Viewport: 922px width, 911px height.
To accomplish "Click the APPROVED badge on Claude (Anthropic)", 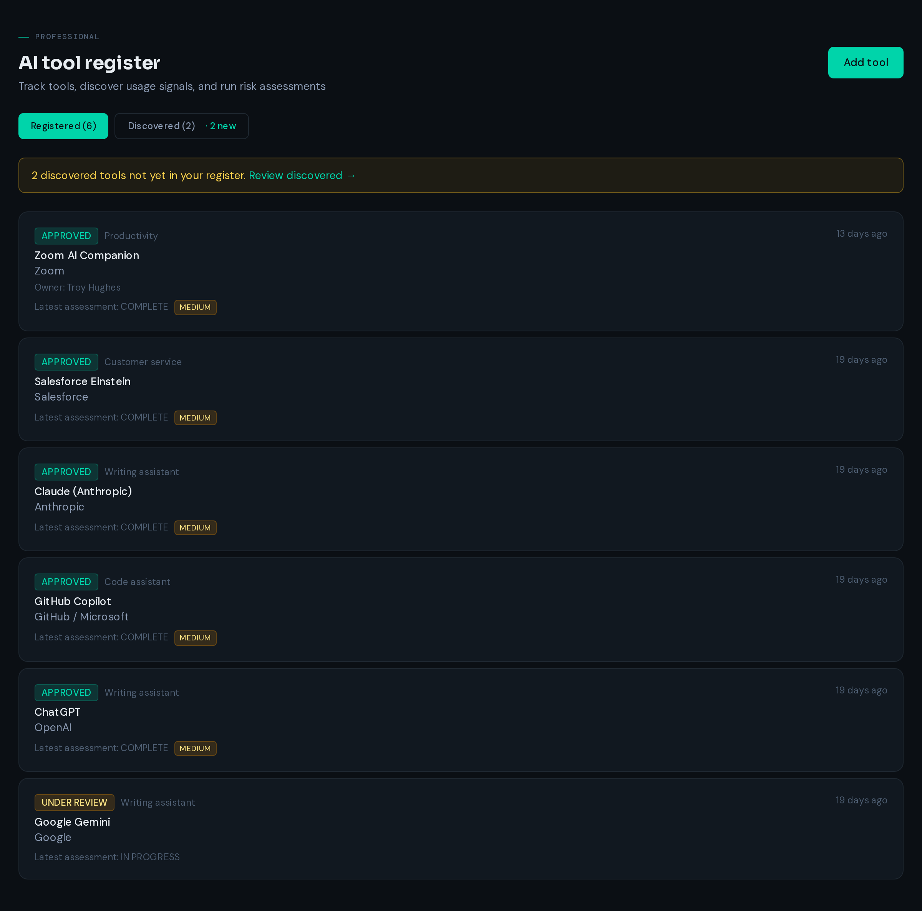I will [66, 472].
